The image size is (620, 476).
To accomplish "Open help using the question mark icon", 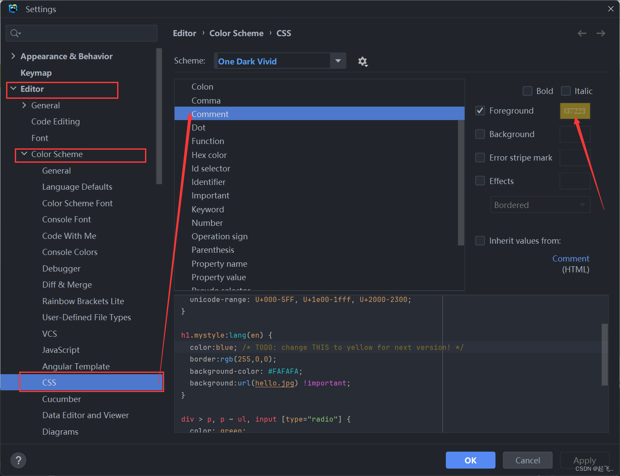I will (18, 460).
